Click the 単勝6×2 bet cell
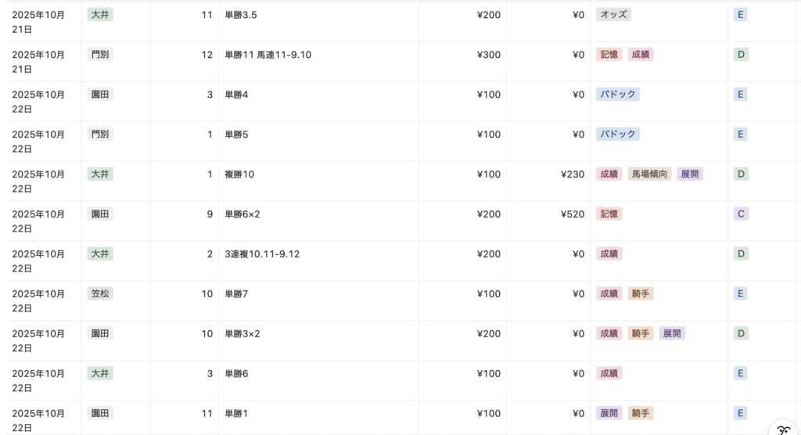Image resolution: width=801 pixels, height=435 pixels. [x=242, y=214]
